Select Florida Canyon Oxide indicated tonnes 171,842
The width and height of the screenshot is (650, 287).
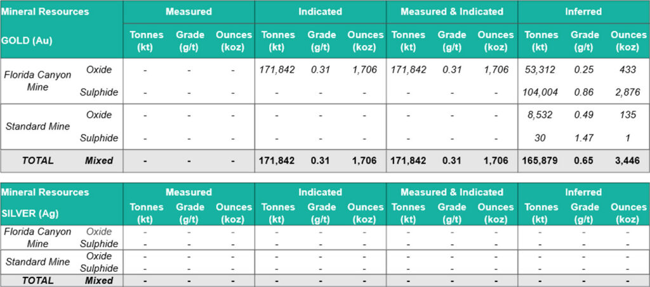click(x=277, y=70)
